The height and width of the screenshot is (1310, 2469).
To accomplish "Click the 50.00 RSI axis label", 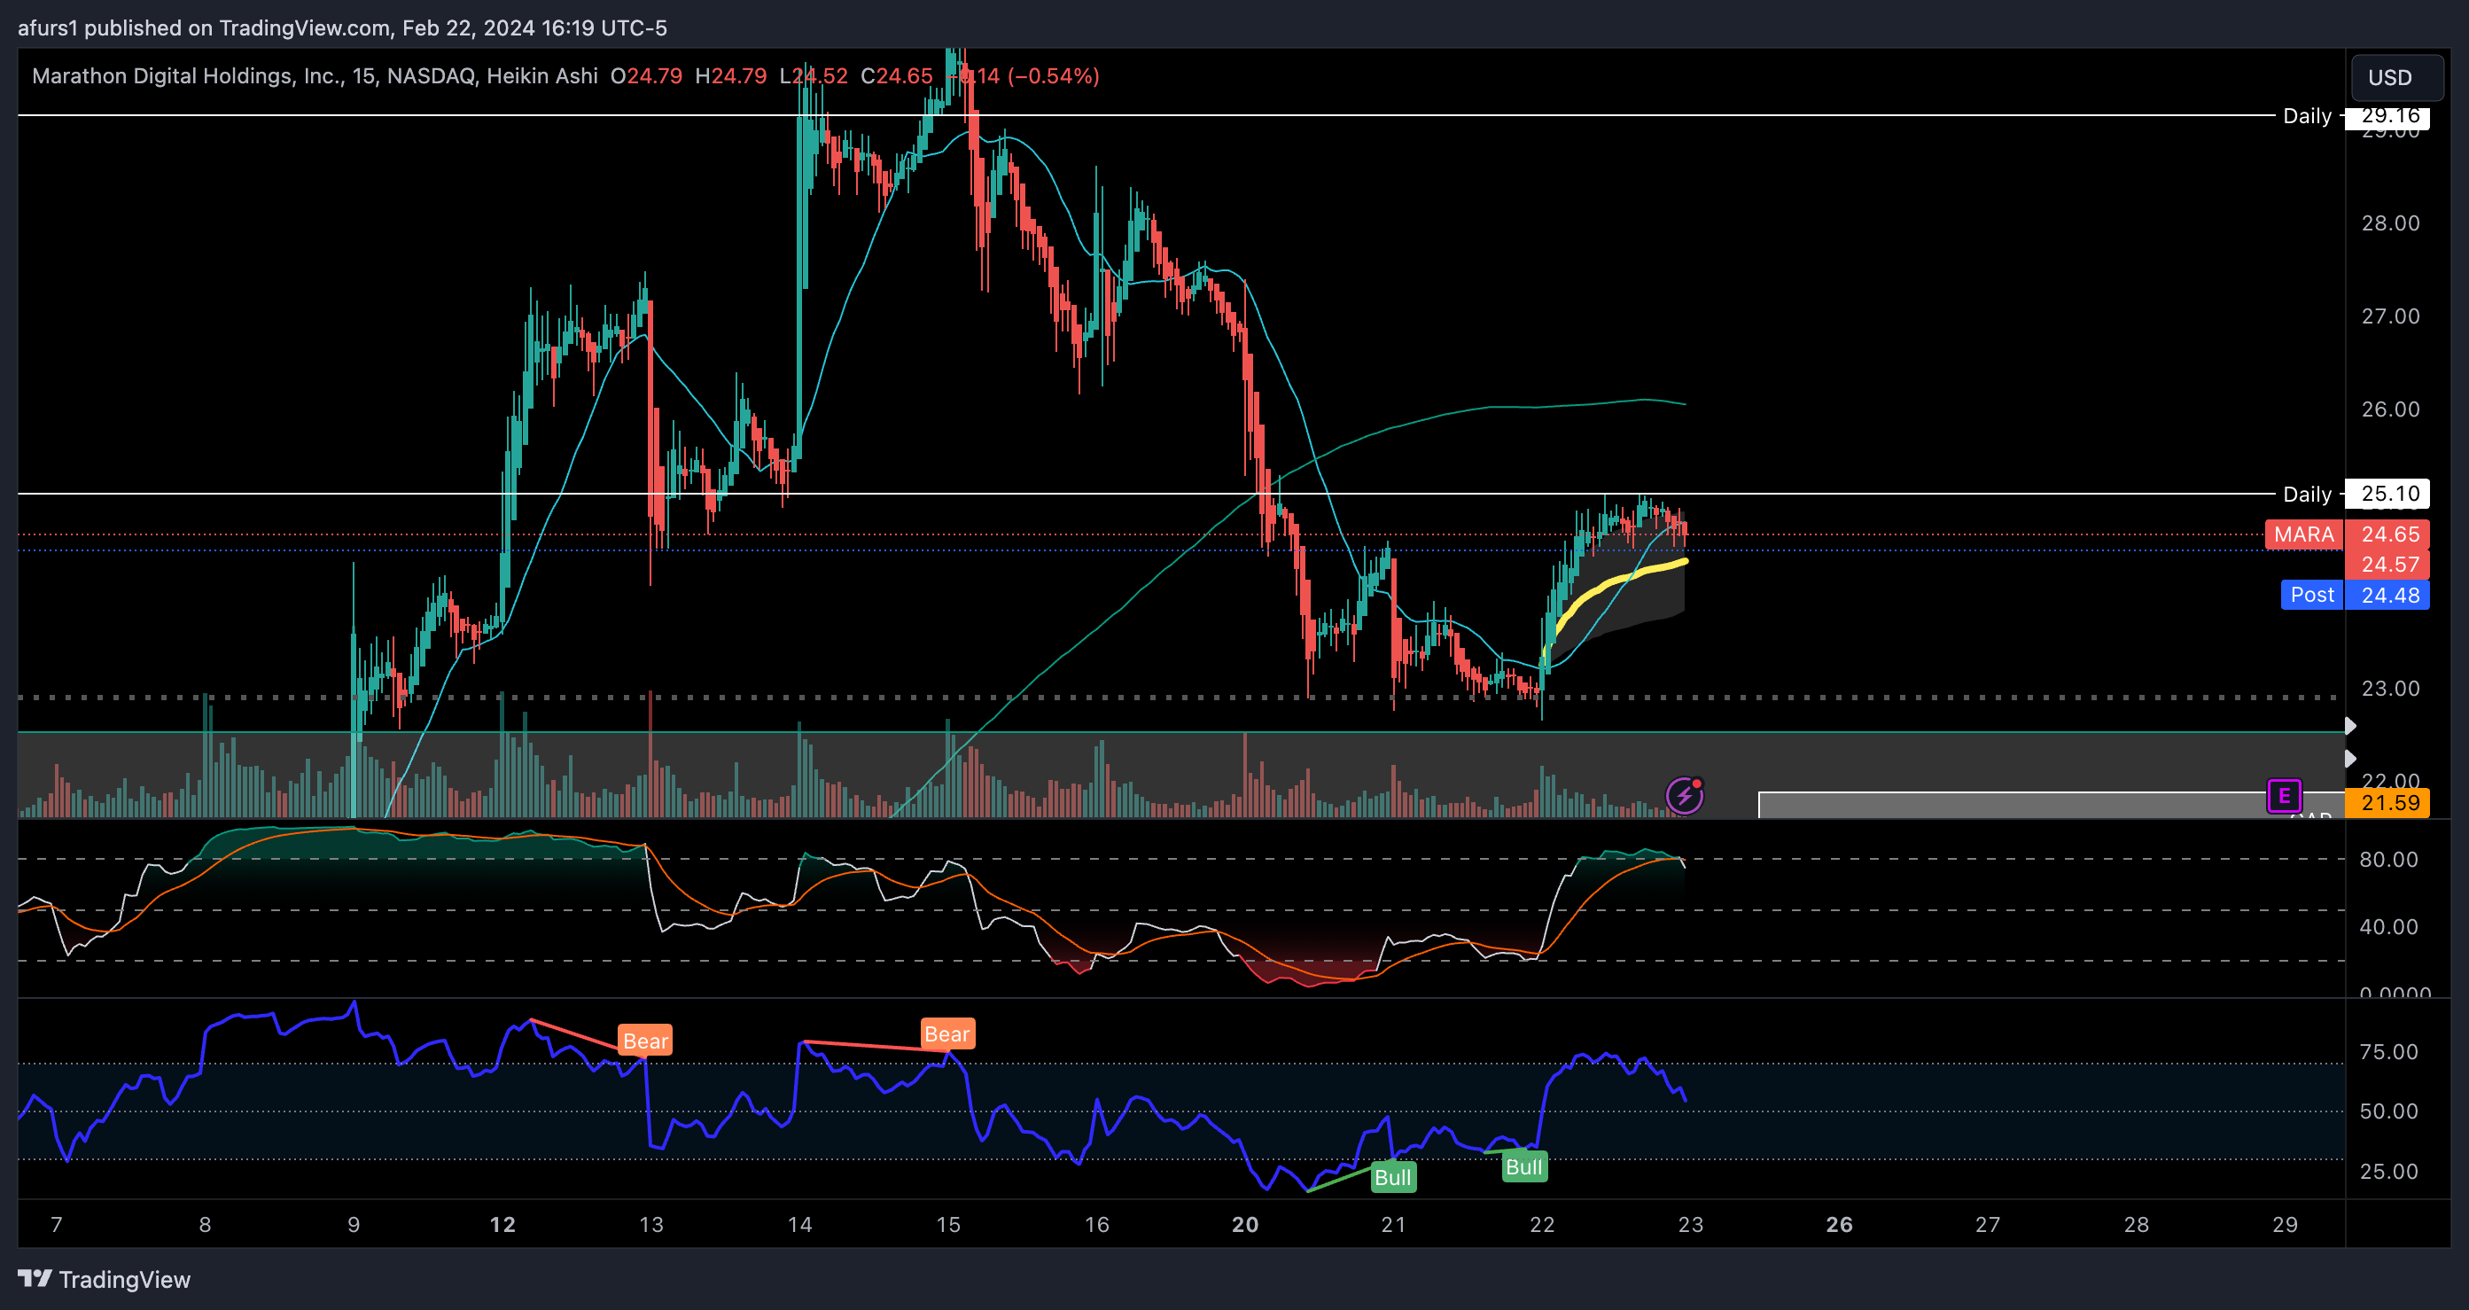I will click(x=2388, y=1111).
